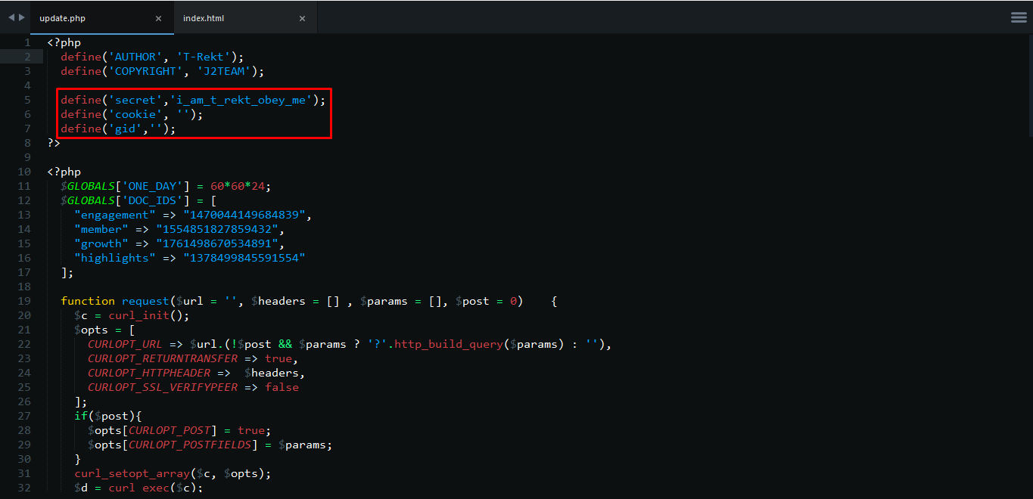
Task: Click the "engagement" array key
Action: click(x=115, y=215)
